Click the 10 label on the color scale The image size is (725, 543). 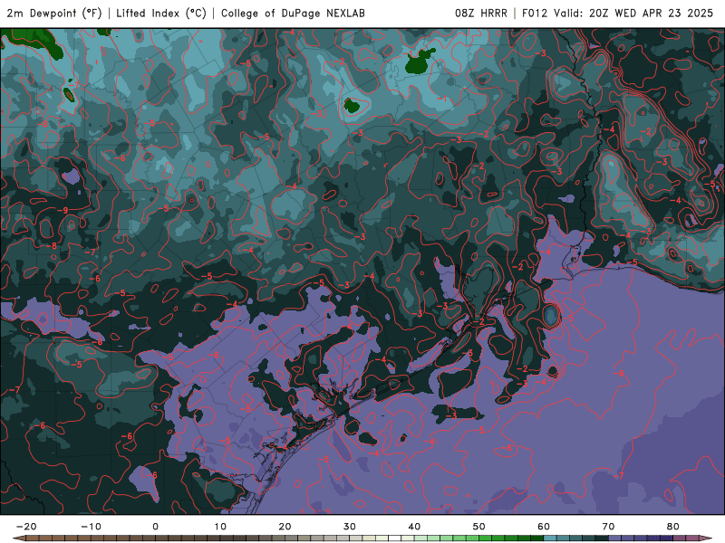(x=220, y=527)
